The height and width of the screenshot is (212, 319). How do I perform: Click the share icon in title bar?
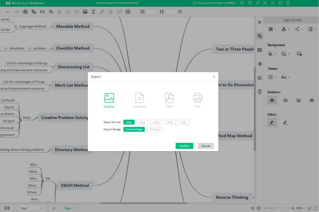272,3
